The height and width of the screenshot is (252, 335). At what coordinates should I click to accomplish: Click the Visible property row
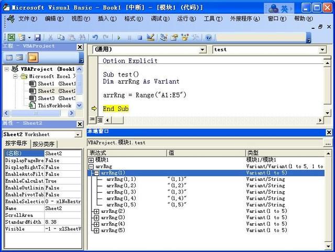[43, 228]
